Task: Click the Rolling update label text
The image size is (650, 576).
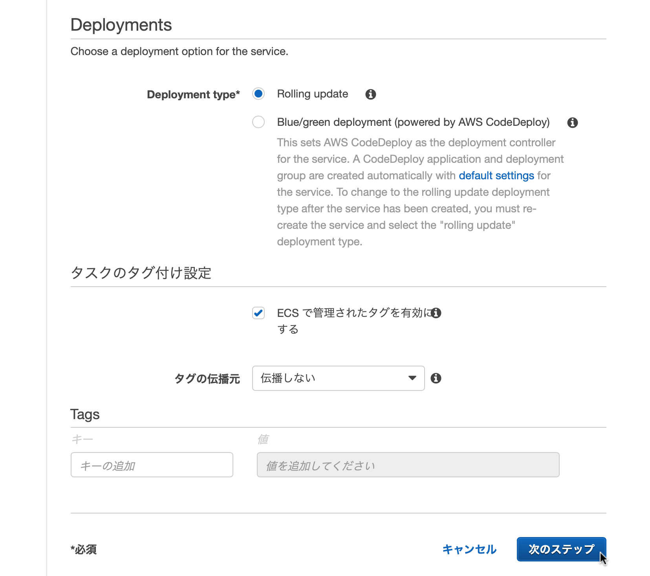Action: (312, 94)
